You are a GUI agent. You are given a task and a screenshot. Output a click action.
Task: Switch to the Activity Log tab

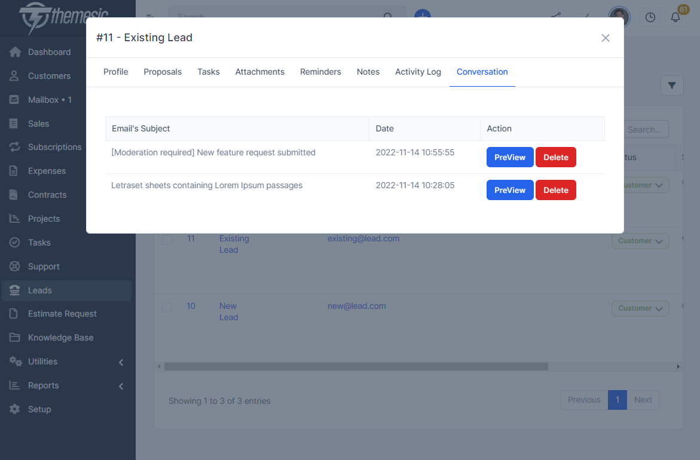[x=418, y=72]
